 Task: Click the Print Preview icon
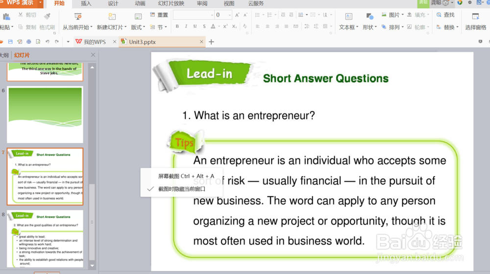[38, 42]
